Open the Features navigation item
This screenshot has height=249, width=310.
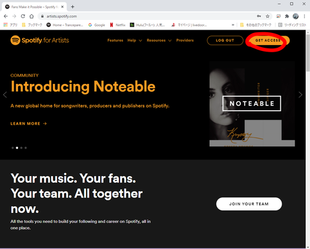[115, 40]
